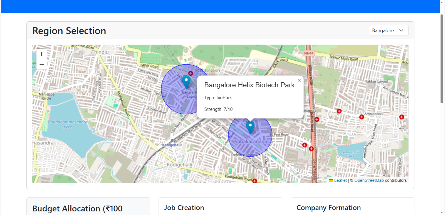Click the Job Creation card heading
445x215 pixels.
point(184,208)
